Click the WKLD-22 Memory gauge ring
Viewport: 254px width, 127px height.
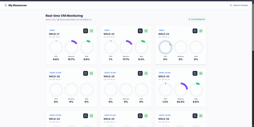(x=126, y=47)
